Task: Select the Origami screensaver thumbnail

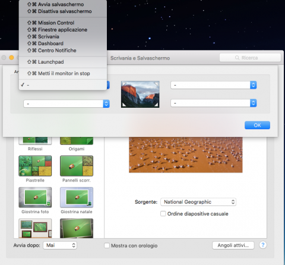Action: tap(77, 141)
